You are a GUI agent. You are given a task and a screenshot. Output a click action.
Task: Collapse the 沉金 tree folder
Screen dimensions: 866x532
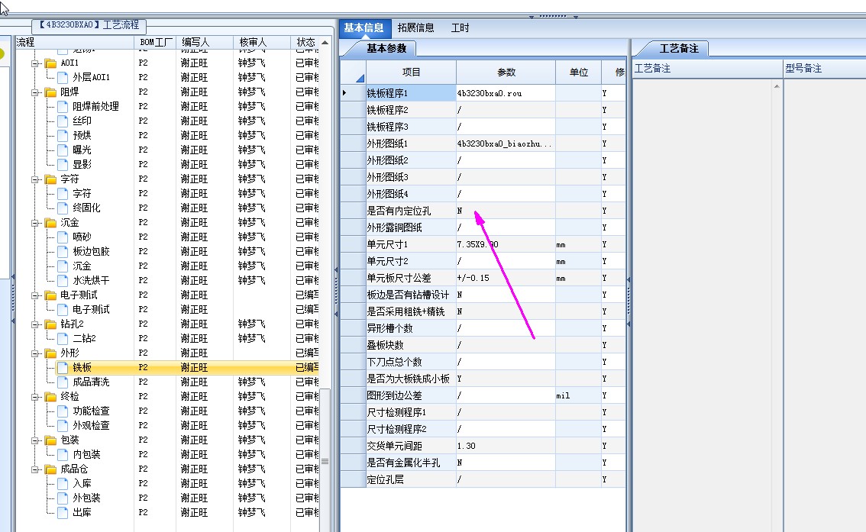click(x=35, y=223)
